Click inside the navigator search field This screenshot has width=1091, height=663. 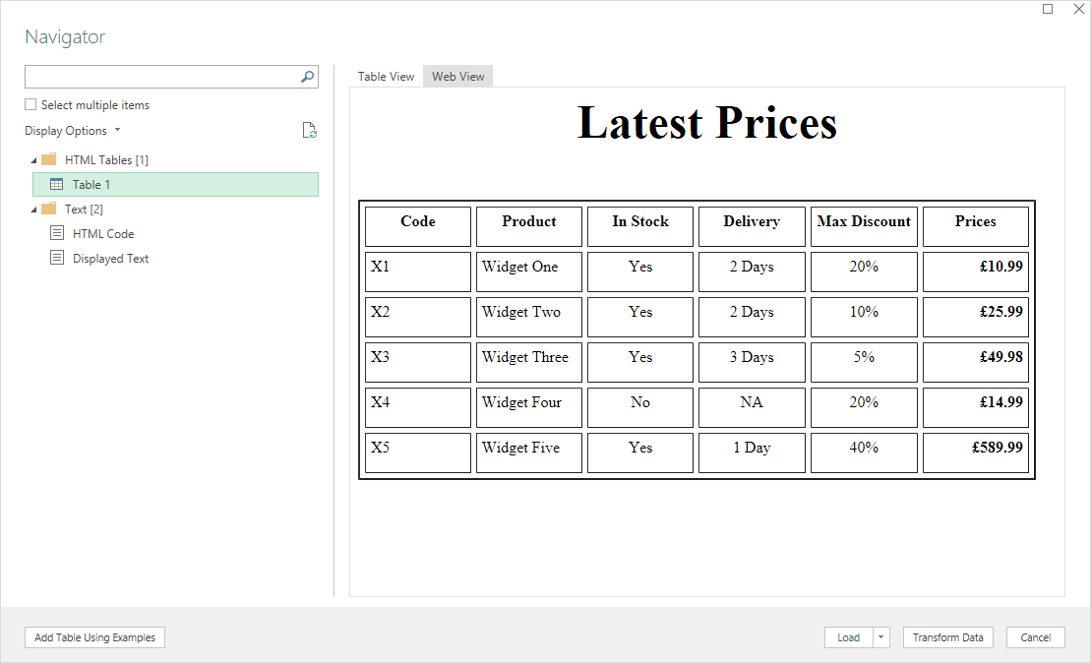tap(161, 77)
